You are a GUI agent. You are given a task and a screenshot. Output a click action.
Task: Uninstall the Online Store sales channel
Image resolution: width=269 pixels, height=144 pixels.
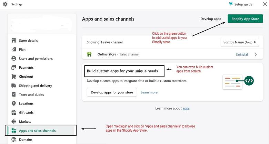242,54
